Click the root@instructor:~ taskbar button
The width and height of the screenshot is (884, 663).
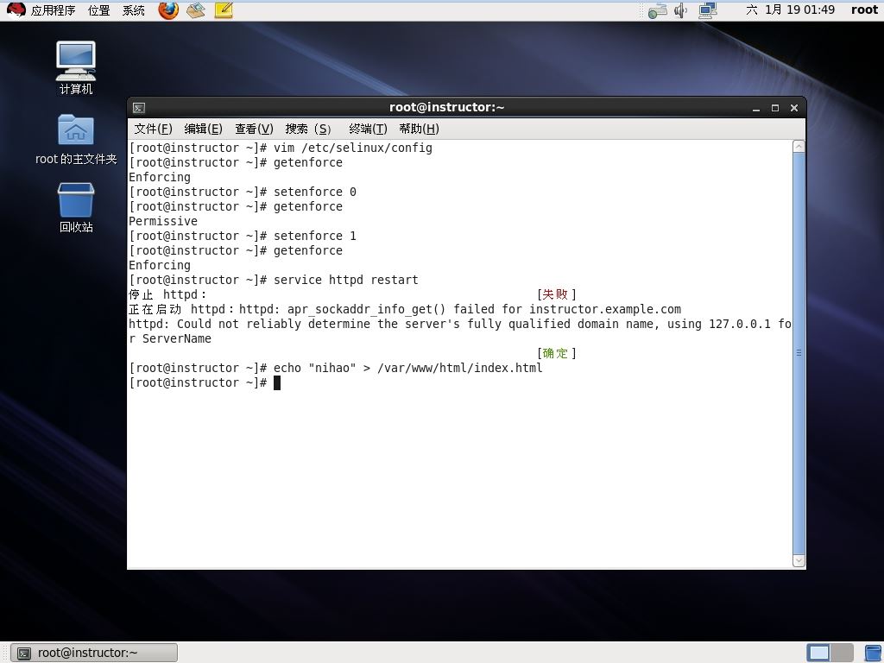click(94, 653)
